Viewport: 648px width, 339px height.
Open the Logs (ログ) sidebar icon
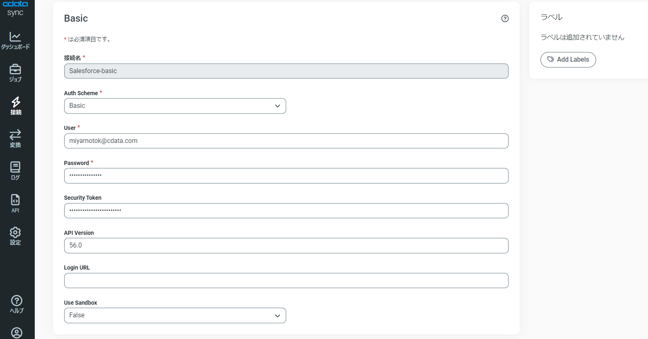coord(15,171)
